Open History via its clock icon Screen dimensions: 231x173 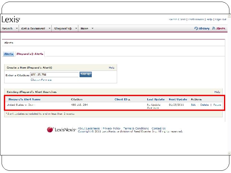[x=196, y=28]
